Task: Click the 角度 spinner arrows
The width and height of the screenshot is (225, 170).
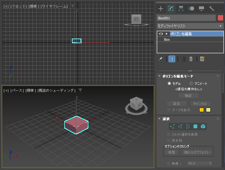Action: pyautogui.click(x=210, y=163)
